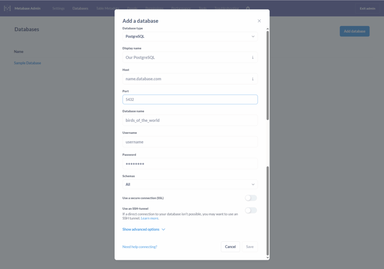Click the lock icon in top navigation
Image resolution: width=384 pixels, height=269 pixels.
[248, 8]
